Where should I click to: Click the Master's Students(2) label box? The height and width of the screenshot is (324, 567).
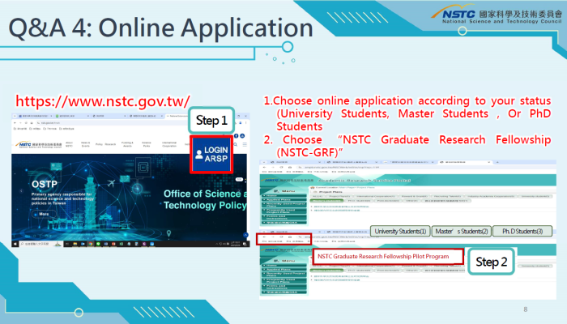462,231
